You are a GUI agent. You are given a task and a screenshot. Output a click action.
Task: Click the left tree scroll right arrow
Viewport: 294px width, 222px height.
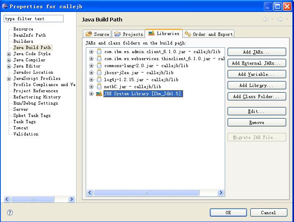click(x=71, y=199)
